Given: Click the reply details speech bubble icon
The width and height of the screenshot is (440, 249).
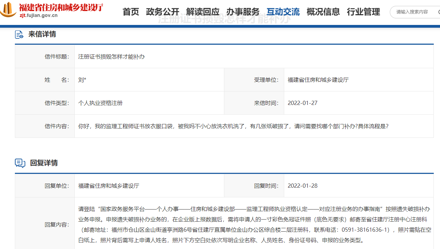Looking at the screenshot, I should point(20,163).
